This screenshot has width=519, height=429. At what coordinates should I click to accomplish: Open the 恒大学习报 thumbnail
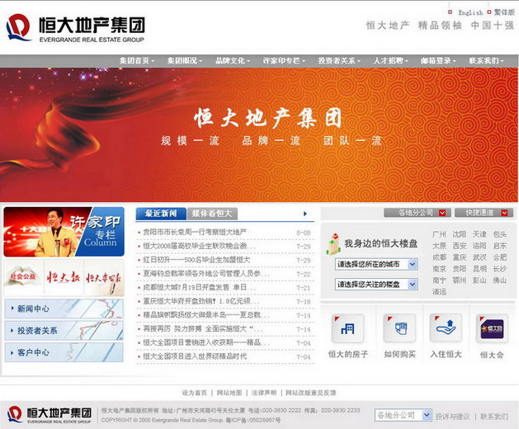(104, 277)
